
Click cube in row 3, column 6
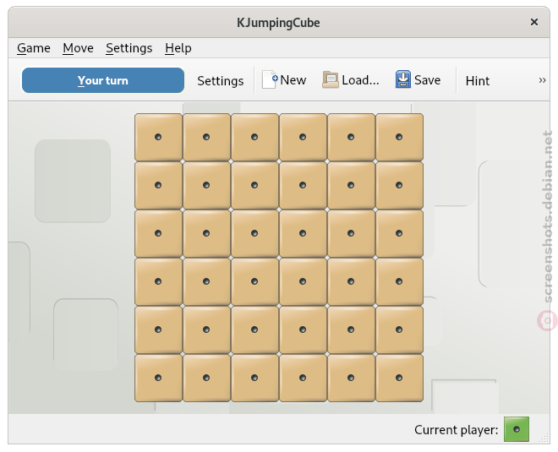[399, 234]
